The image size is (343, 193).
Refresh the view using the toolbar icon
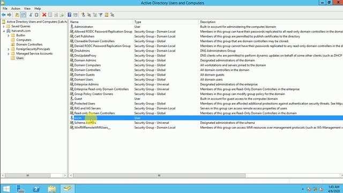[x=56, y=15]
